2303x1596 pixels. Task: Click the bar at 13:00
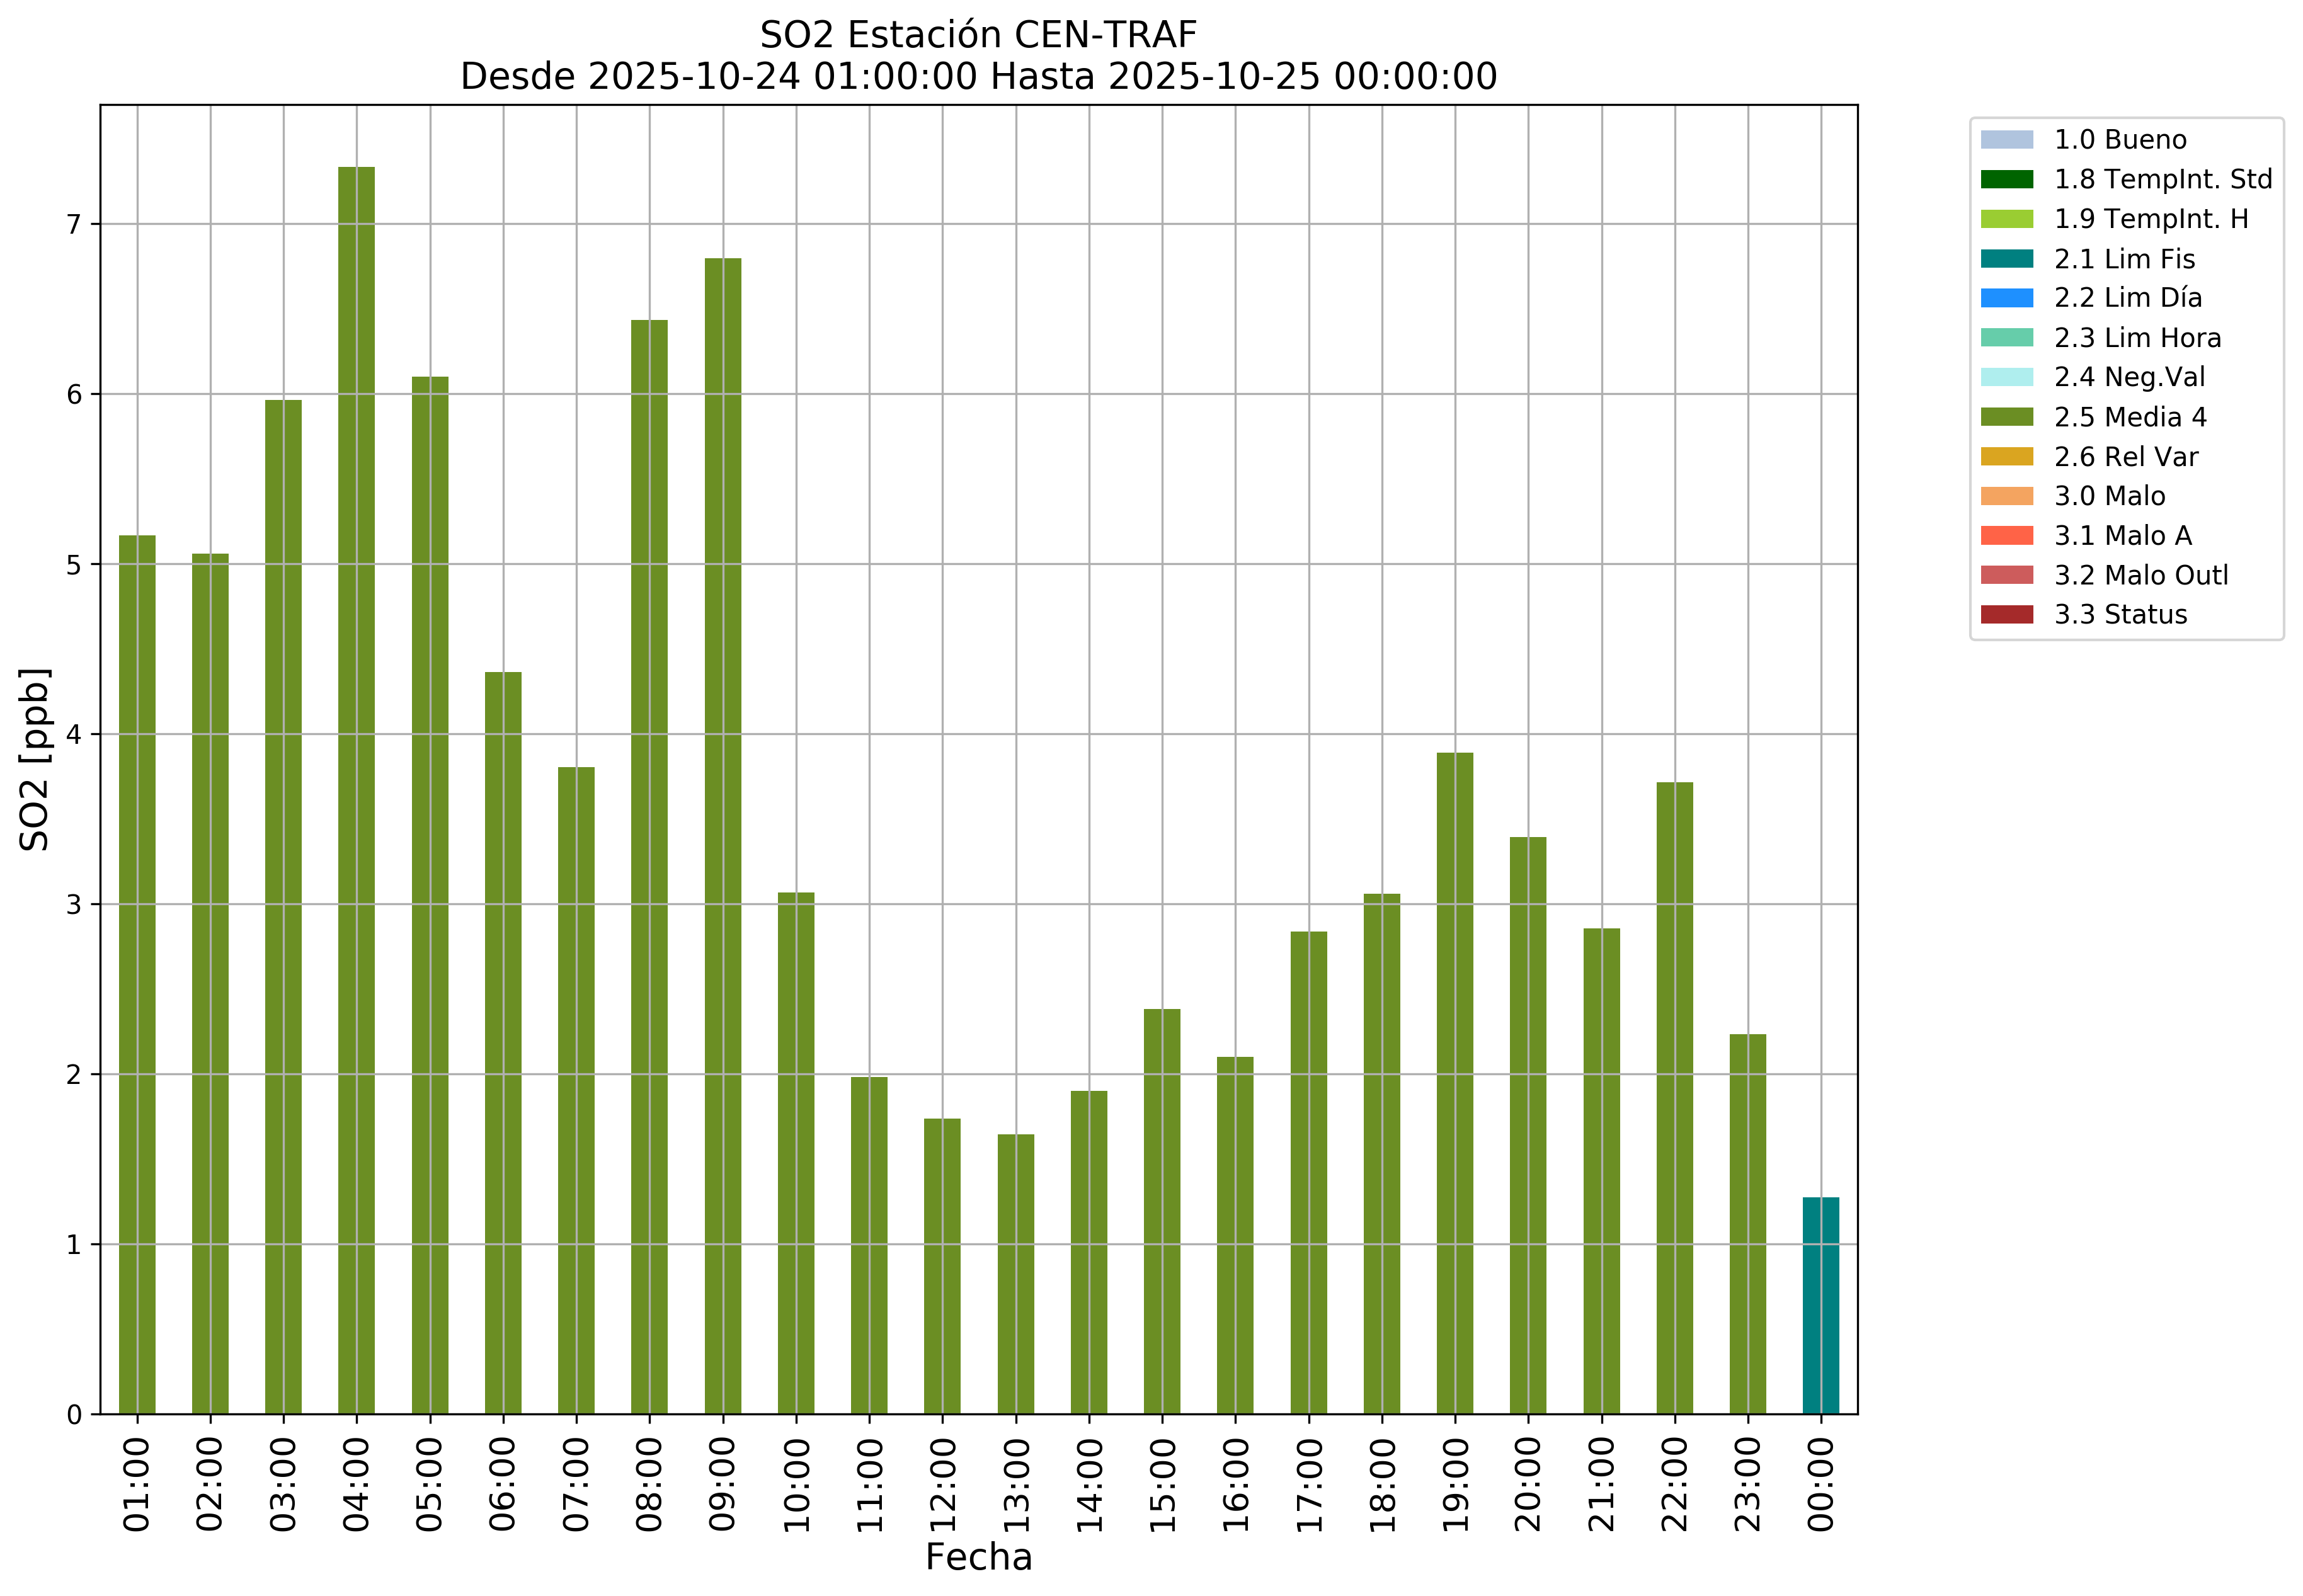pos(1016,1274)
